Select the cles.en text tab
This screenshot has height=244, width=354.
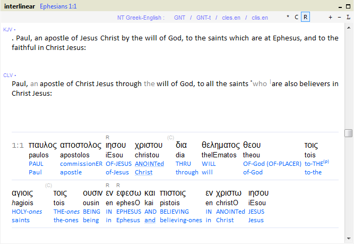(x=230, y=18)
